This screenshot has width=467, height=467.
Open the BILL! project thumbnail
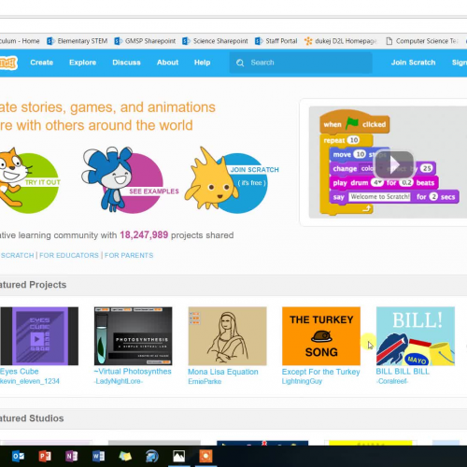click(x=416, y=336)
